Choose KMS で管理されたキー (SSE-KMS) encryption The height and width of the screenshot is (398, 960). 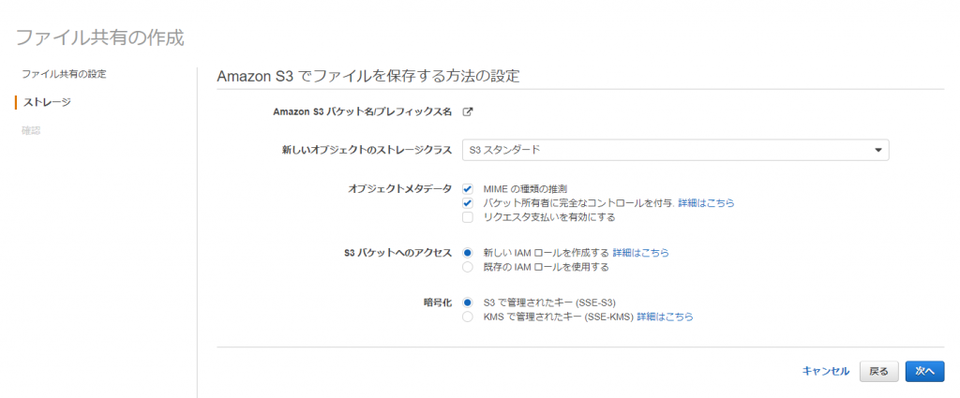tap(468, 317)
